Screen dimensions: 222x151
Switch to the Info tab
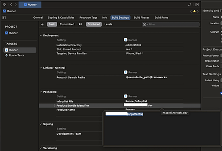(x=105, y=17)
